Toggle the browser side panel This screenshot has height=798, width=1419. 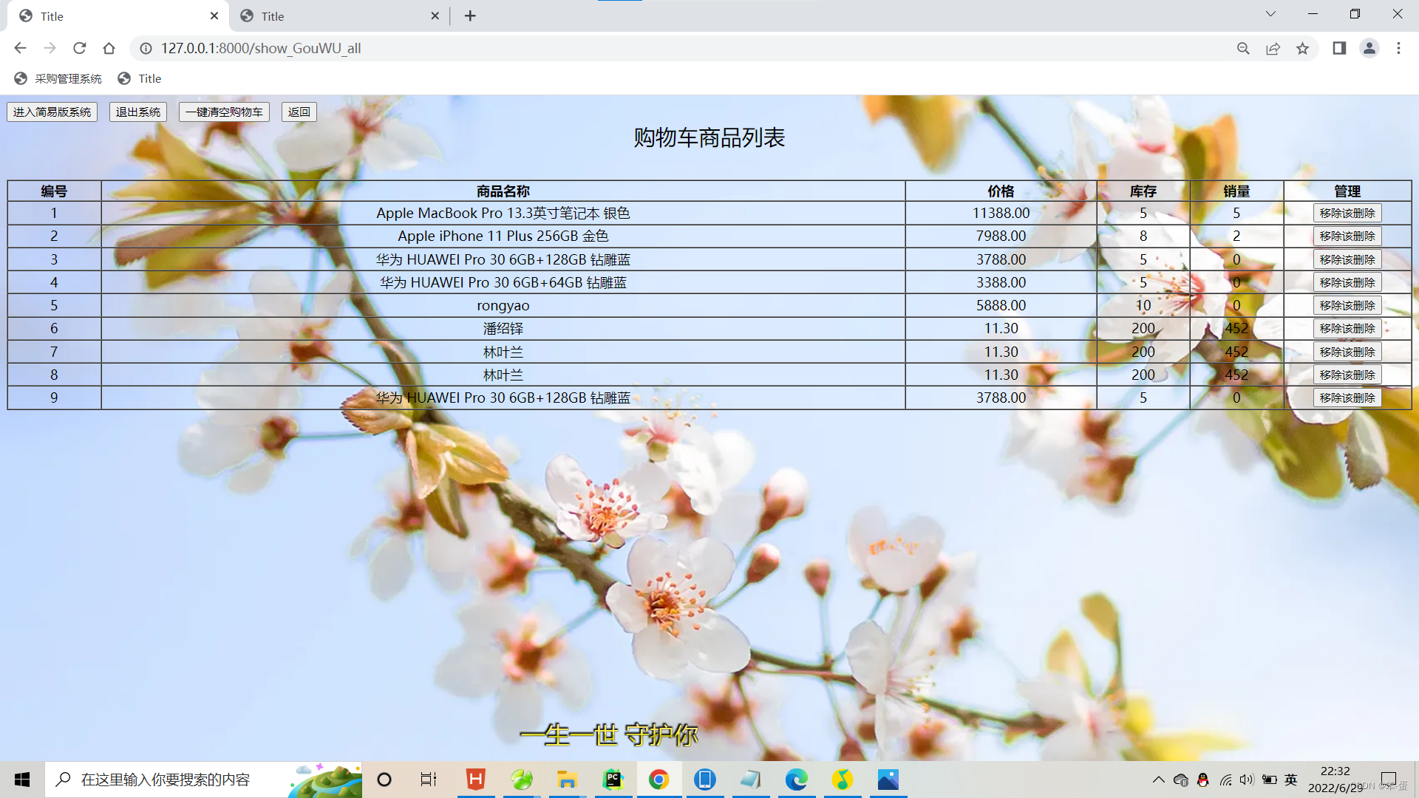tap(1339, 48)
